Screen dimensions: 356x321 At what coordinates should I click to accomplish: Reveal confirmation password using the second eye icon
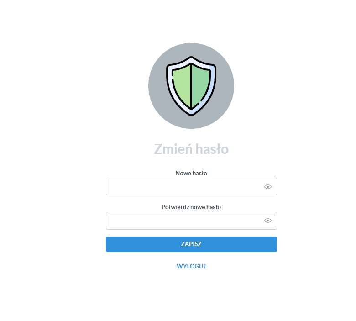coord(267,221)
